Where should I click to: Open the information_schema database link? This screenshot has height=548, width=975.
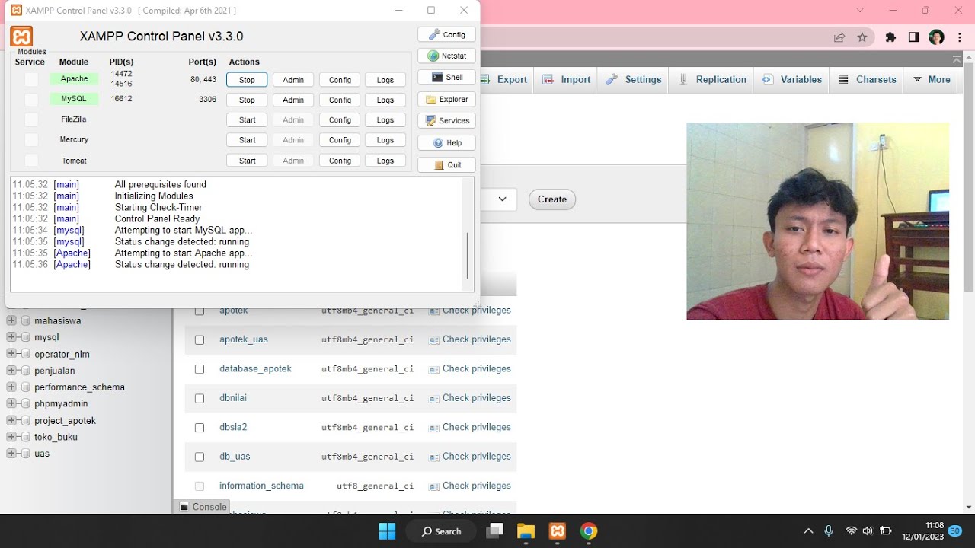click(261, 486)
